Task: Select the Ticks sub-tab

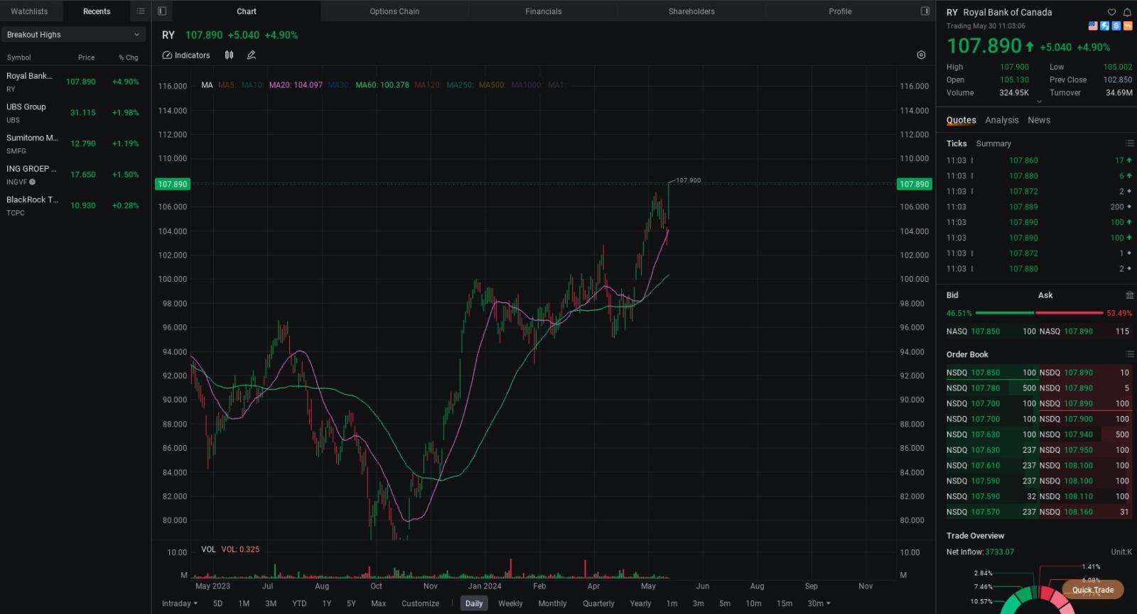Action: (957, 143)
